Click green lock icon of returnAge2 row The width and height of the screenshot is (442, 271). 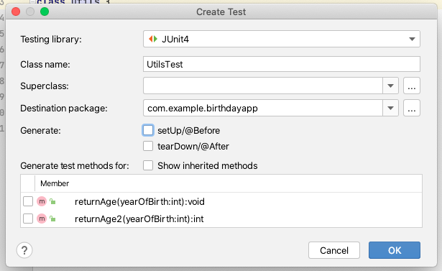point(52,219)
